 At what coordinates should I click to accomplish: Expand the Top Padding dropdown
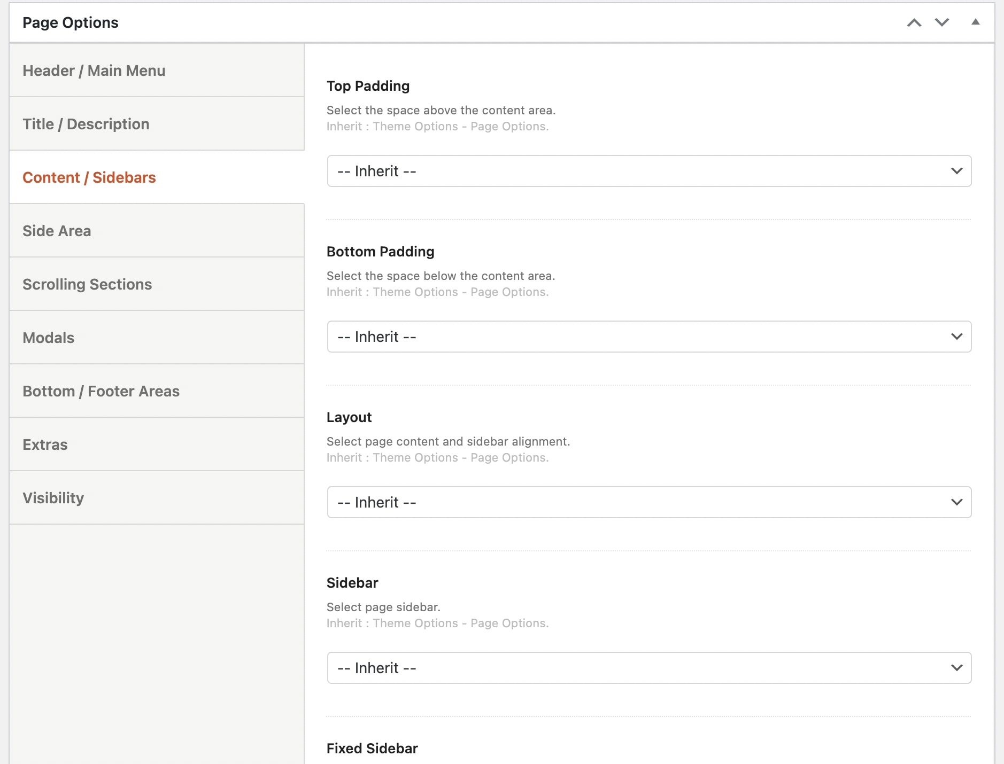[x=649, y=171]
